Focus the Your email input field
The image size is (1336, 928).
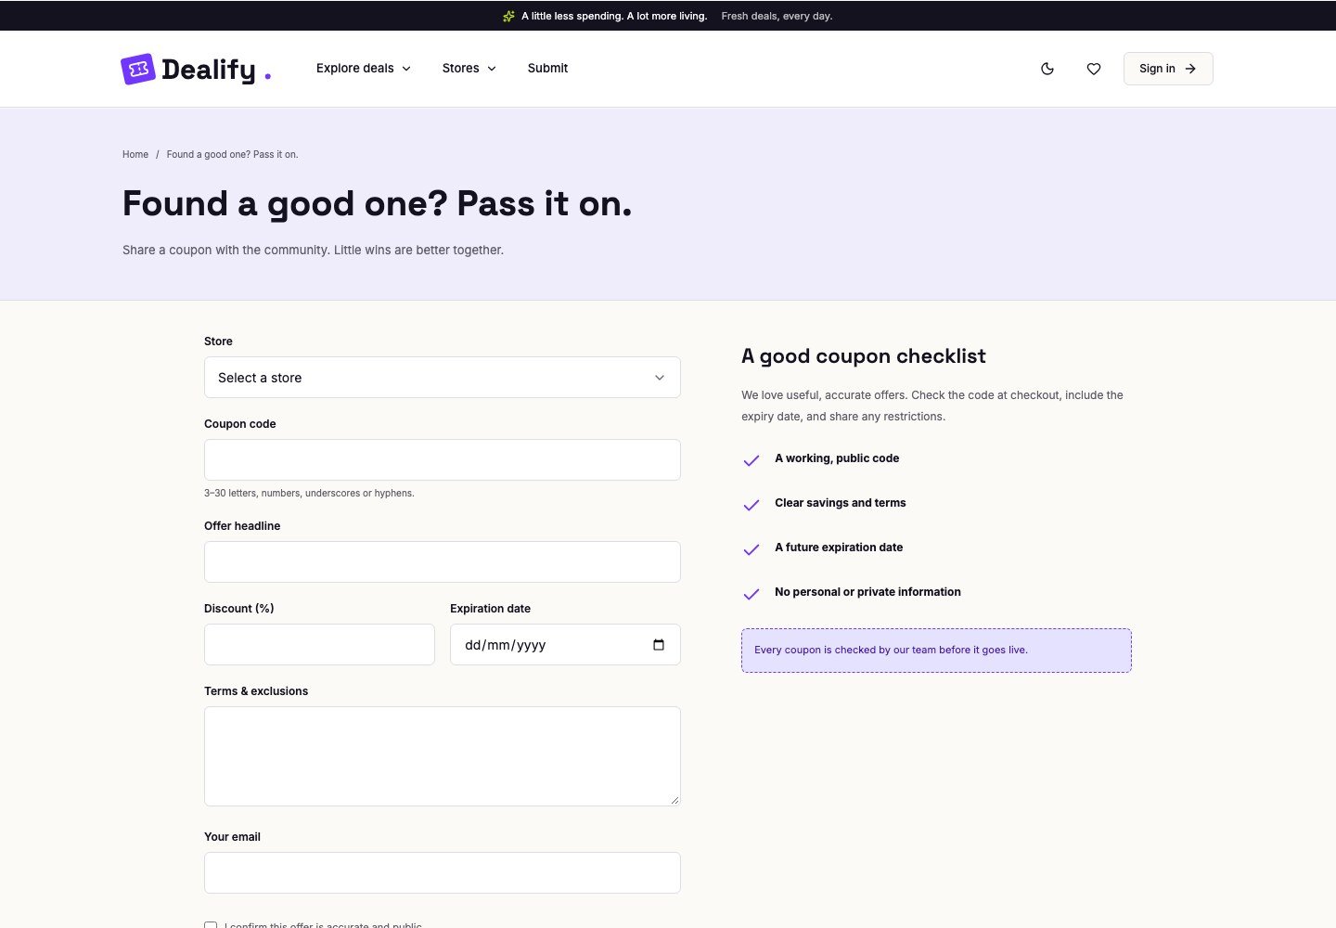point(443,873)
